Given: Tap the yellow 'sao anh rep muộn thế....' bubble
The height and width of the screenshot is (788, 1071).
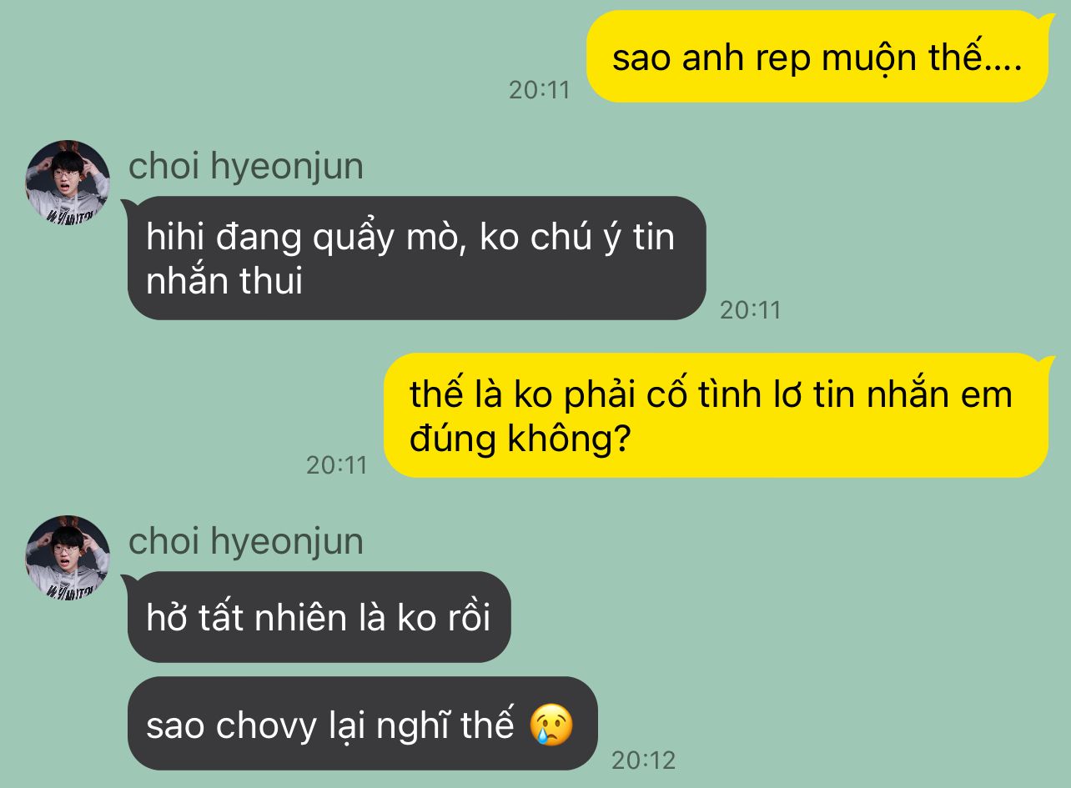Looking at the screenshot, I should [817, 57].
